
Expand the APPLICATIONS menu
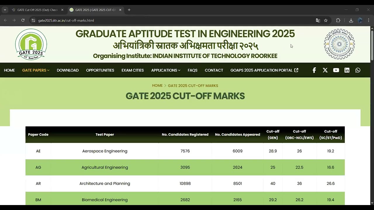tap(166, 70)
